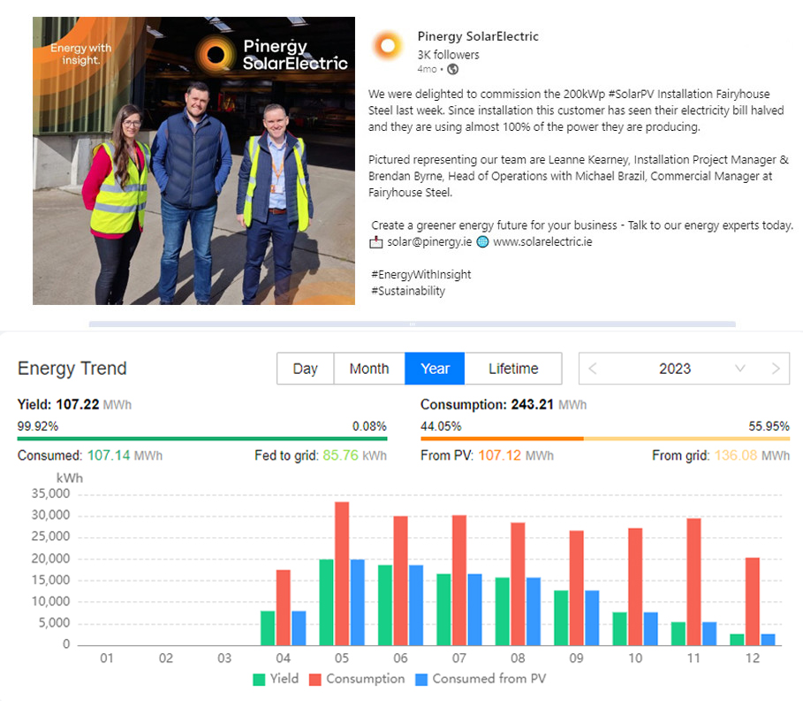Switch to the Month tab

(369, 369)
